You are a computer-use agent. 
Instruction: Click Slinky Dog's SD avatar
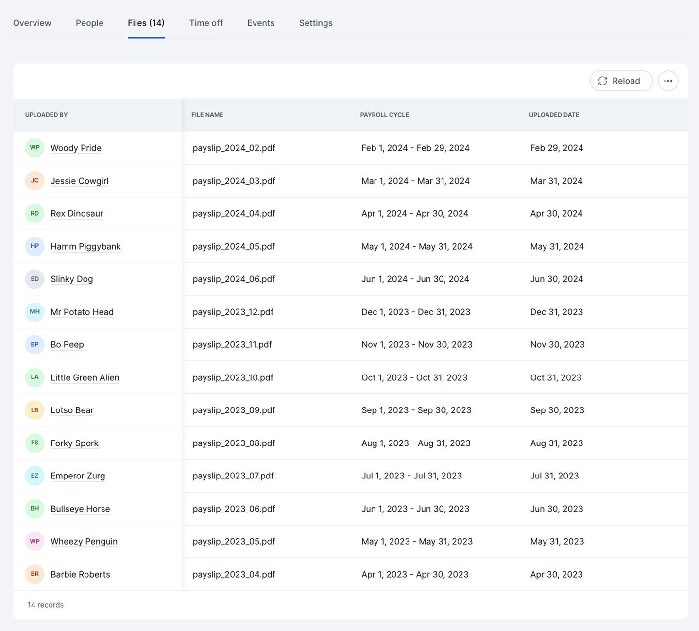[34, 279]
